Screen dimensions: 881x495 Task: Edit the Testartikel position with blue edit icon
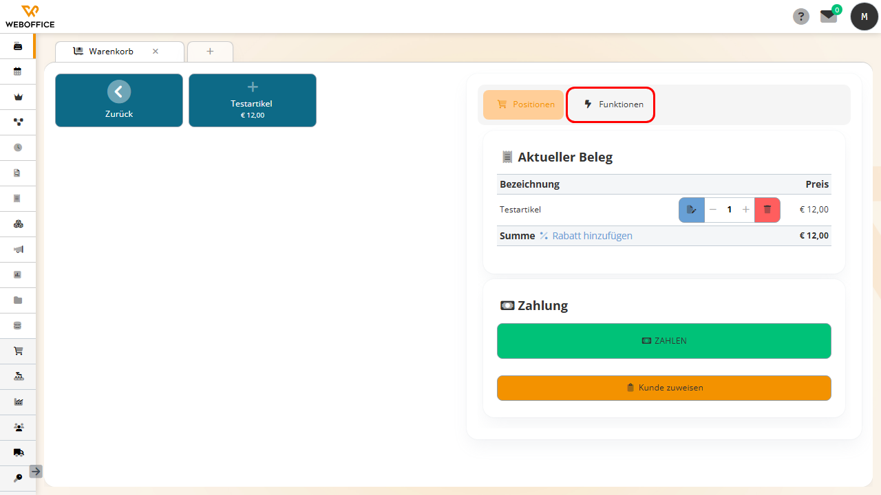[x=692, y=210]
